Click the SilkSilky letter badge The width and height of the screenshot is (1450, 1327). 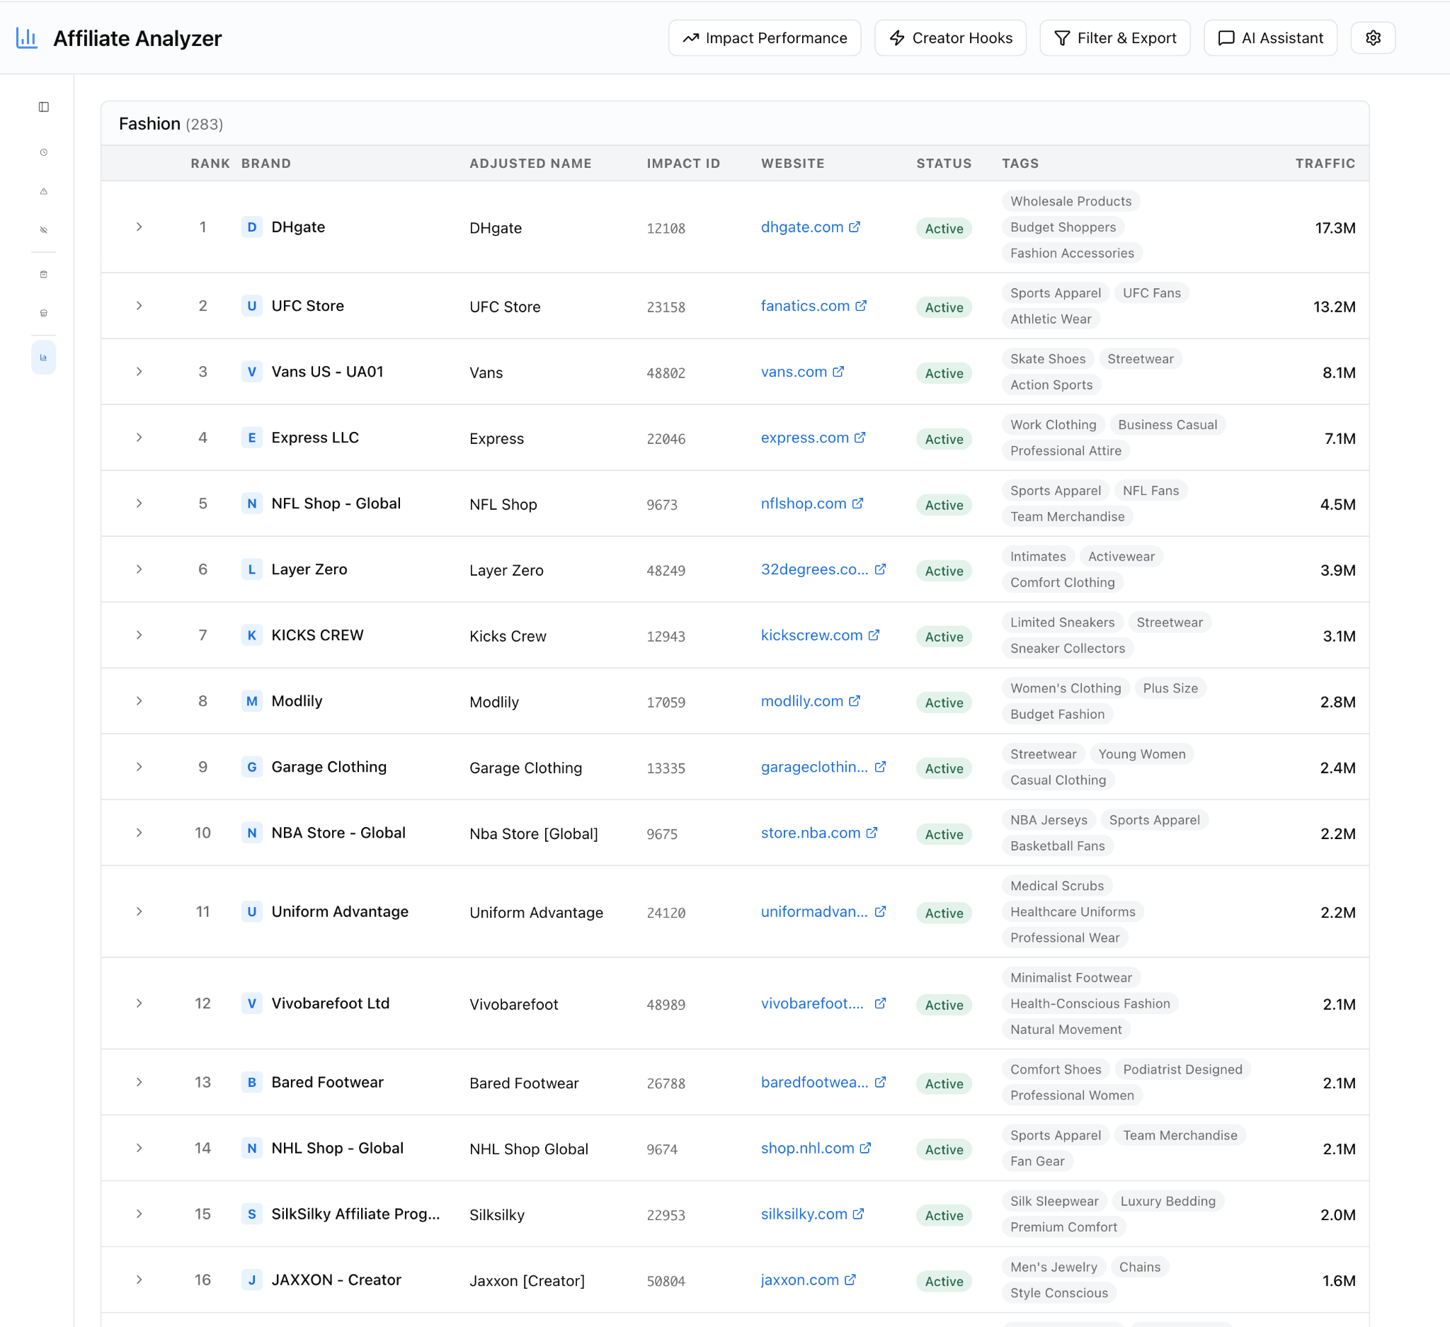point(252,1215)
